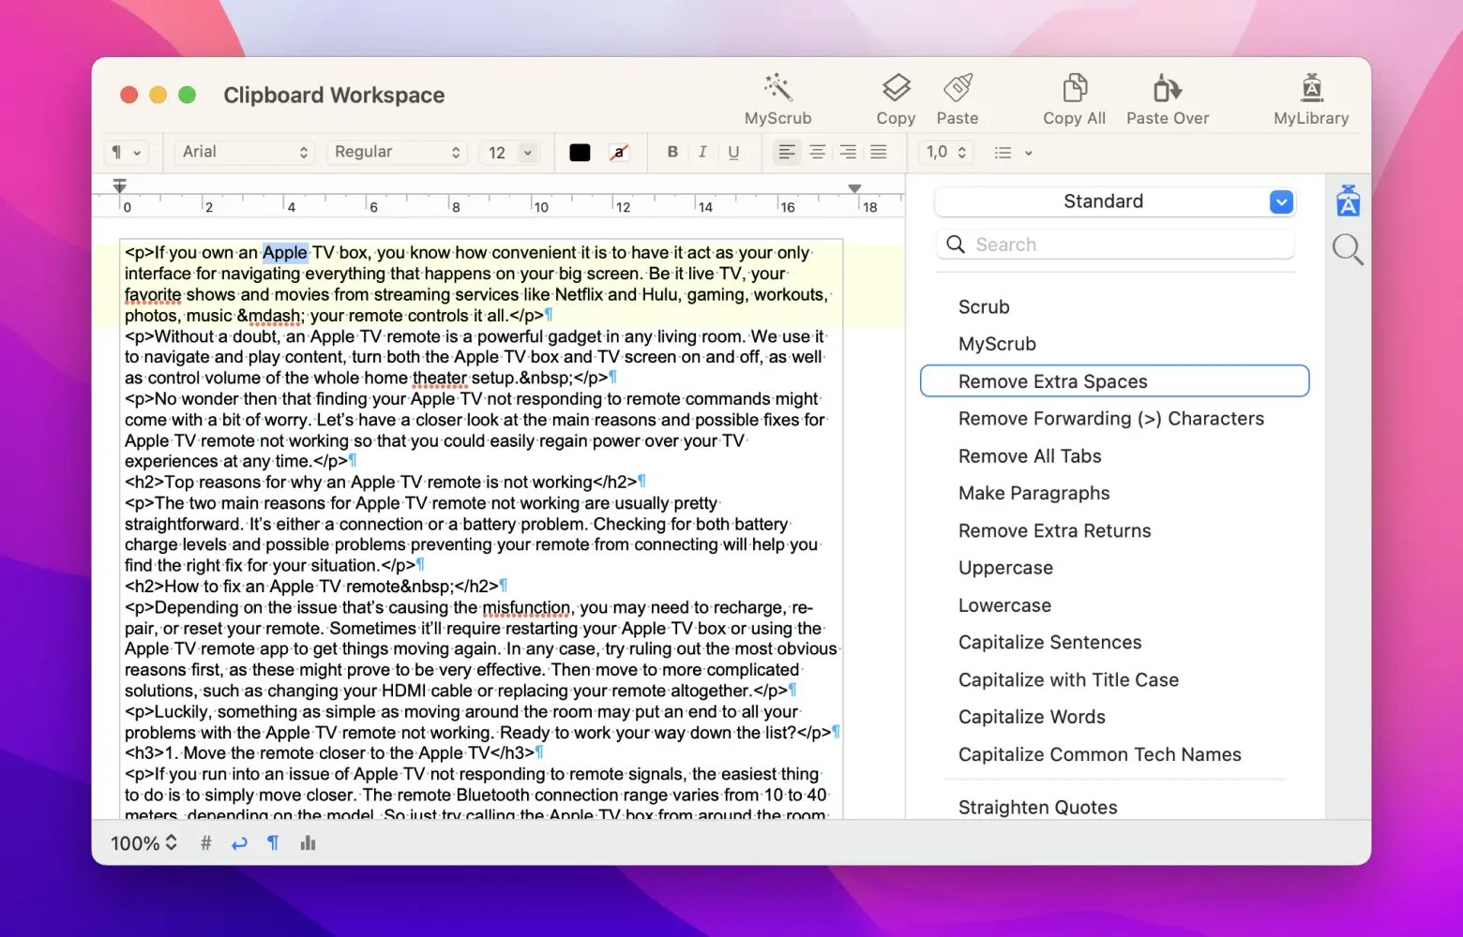Toggle bold formatting

(672, 152)
